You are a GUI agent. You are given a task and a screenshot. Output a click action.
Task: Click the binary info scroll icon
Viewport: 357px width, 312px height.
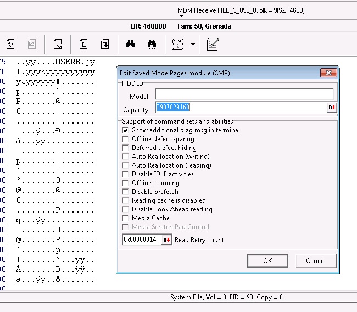pos(178,44)
